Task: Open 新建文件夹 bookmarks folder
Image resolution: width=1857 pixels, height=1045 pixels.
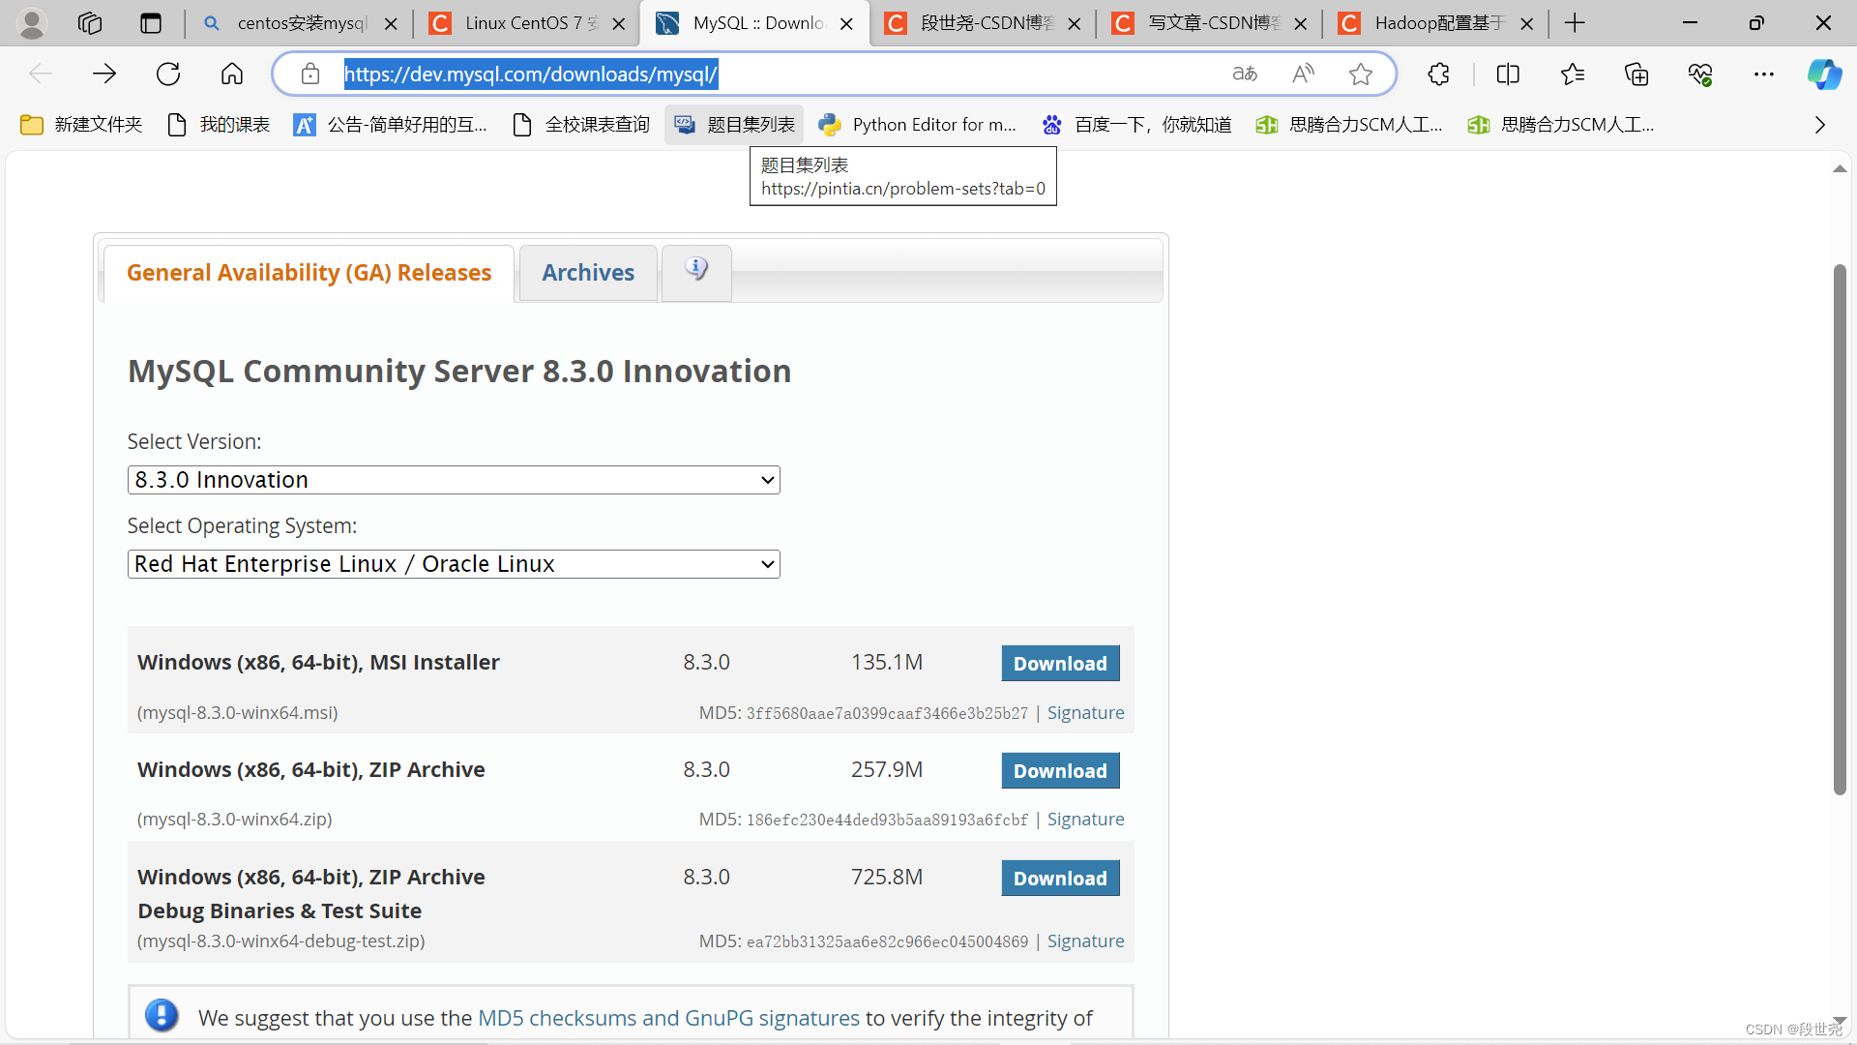Action: [x=81, y=125]
